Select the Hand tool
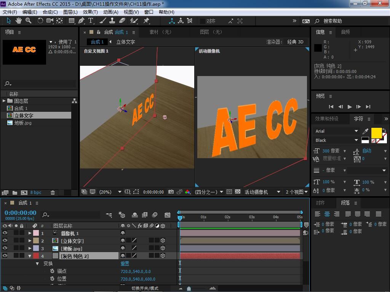390x292 pixels. 19,21
